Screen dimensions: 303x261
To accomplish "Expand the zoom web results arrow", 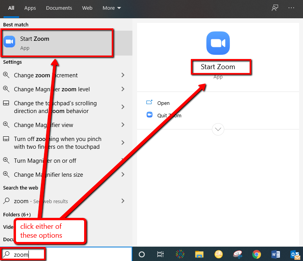I will point(123,201).
